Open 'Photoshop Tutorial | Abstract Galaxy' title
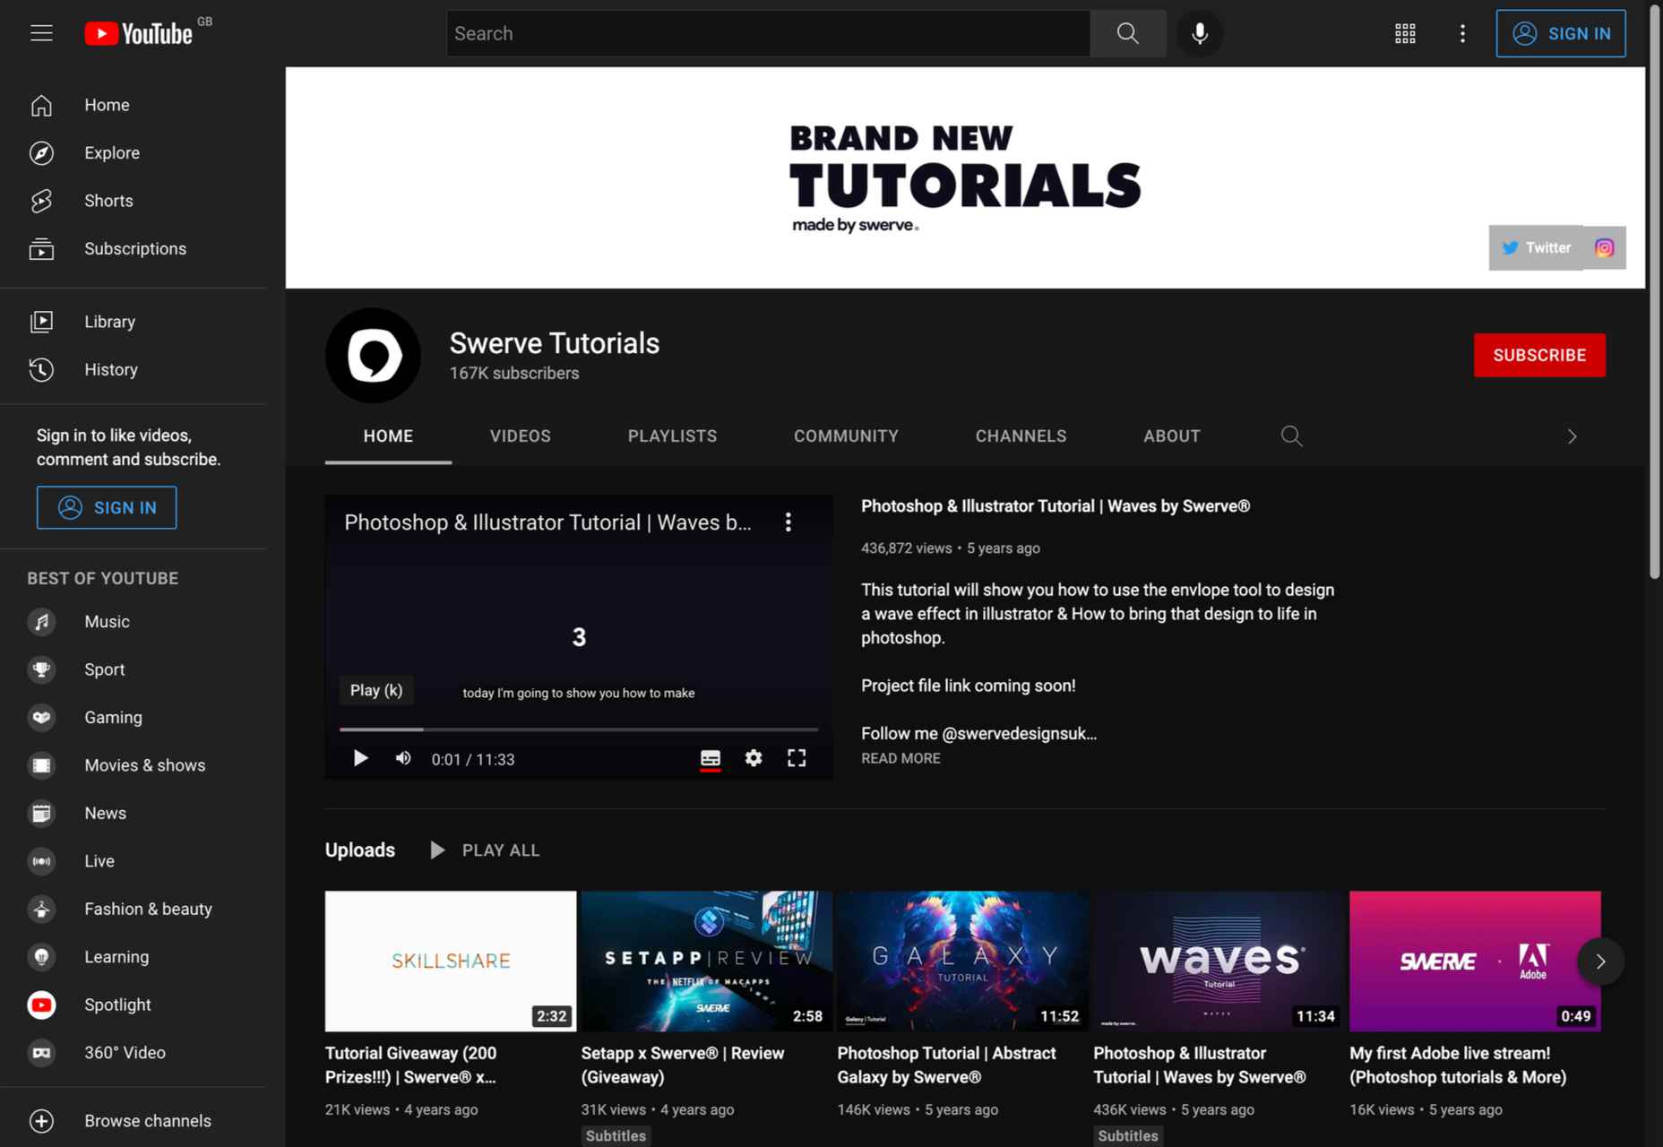1663x1147 pixels. 947,1065
